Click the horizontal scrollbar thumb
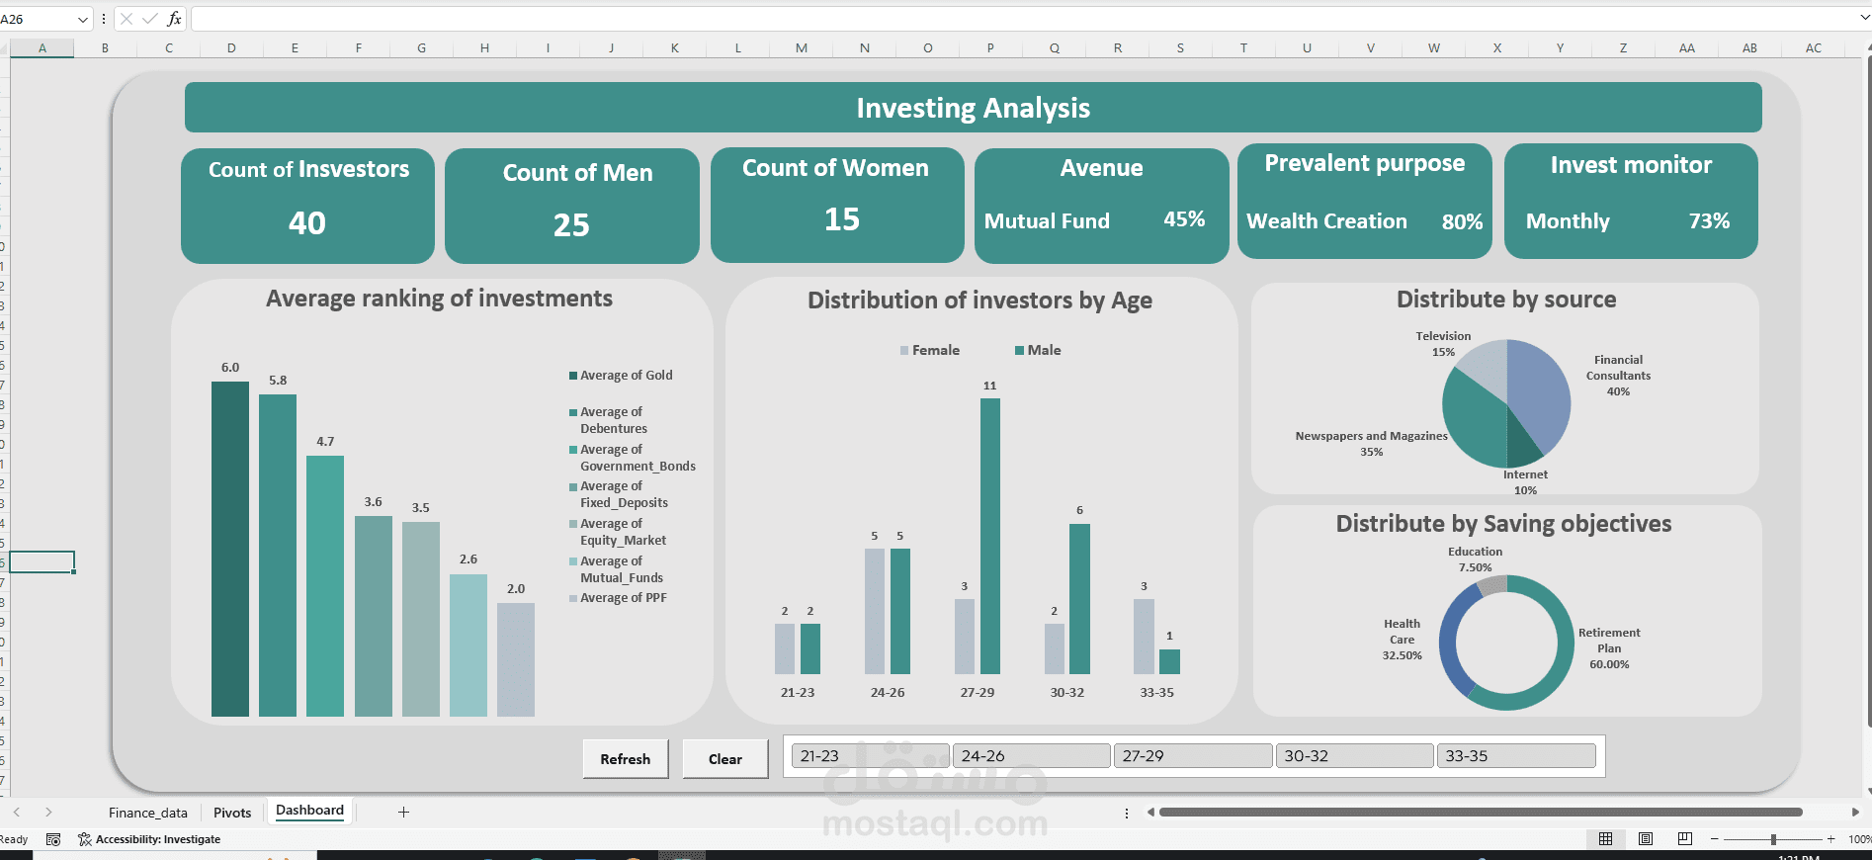This screenshot has height=860, width=1872. click(1480, 812)
